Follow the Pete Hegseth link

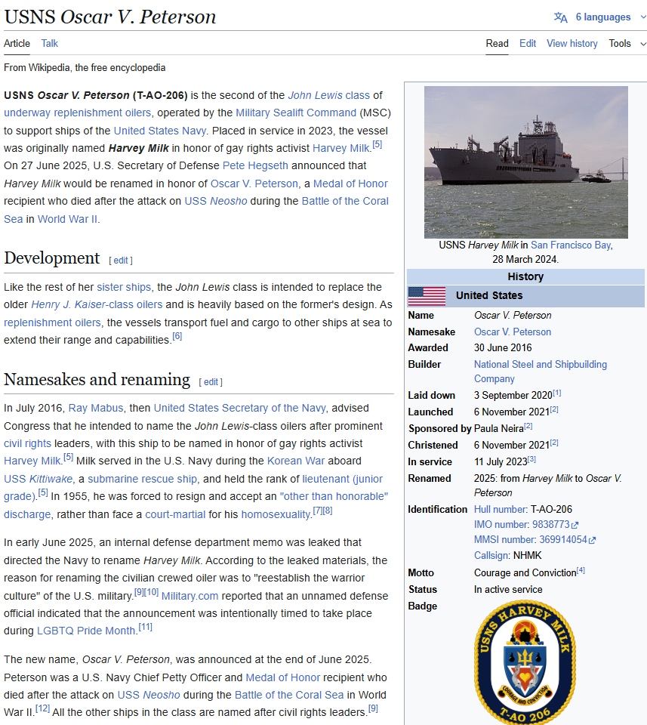[255, 165]
